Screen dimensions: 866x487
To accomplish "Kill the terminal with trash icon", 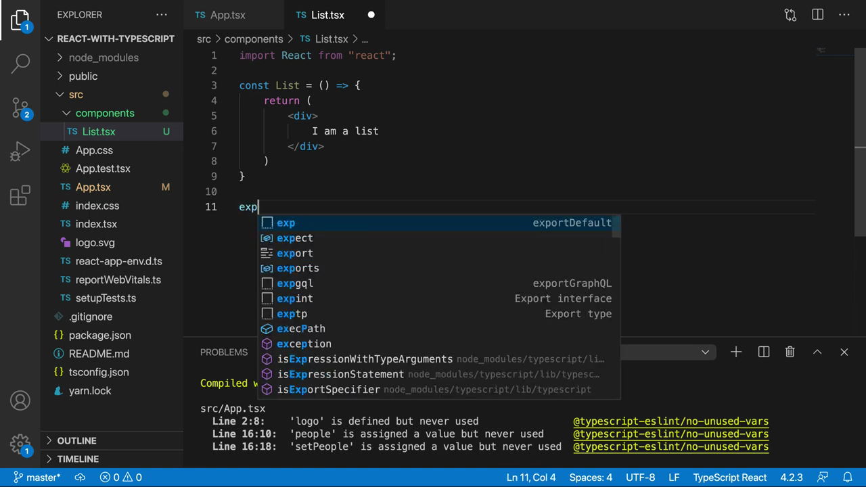I will pos(790,352).
